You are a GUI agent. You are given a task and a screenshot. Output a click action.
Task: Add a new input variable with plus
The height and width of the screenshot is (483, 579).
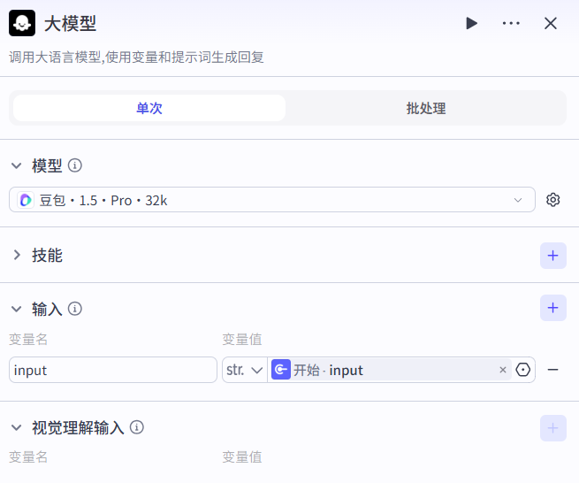(x=552, y=308)
